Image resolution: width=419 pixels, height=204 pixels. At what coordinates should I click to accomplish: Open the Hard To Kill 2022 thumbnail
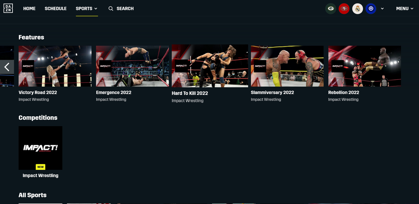click(x=210, y=66)
